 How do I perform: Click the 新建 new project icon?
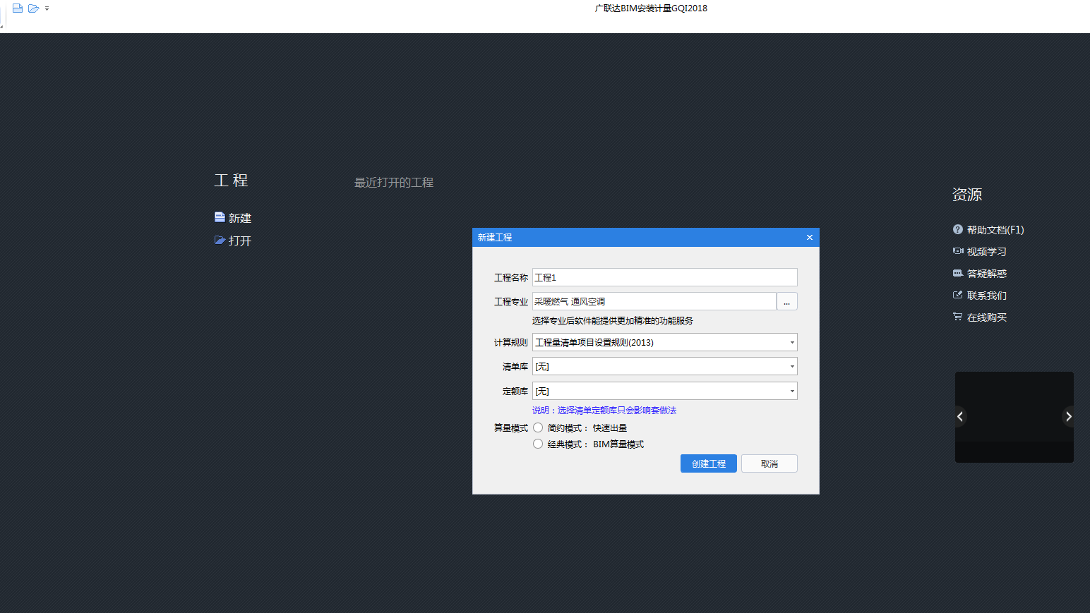coord(220,217)
